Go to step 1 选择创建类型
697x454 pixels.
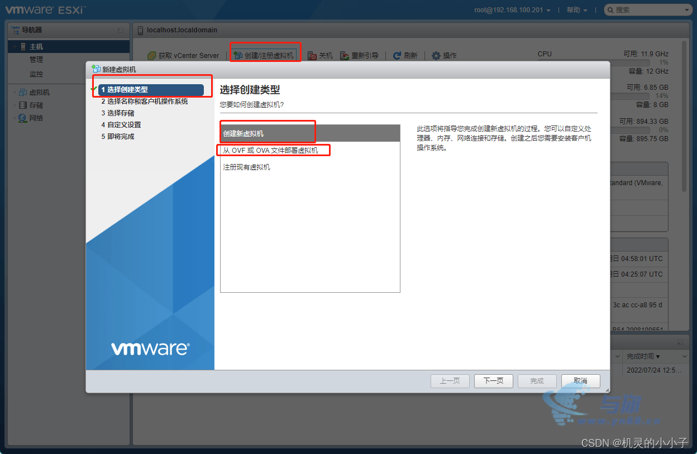tap(151, 90)
